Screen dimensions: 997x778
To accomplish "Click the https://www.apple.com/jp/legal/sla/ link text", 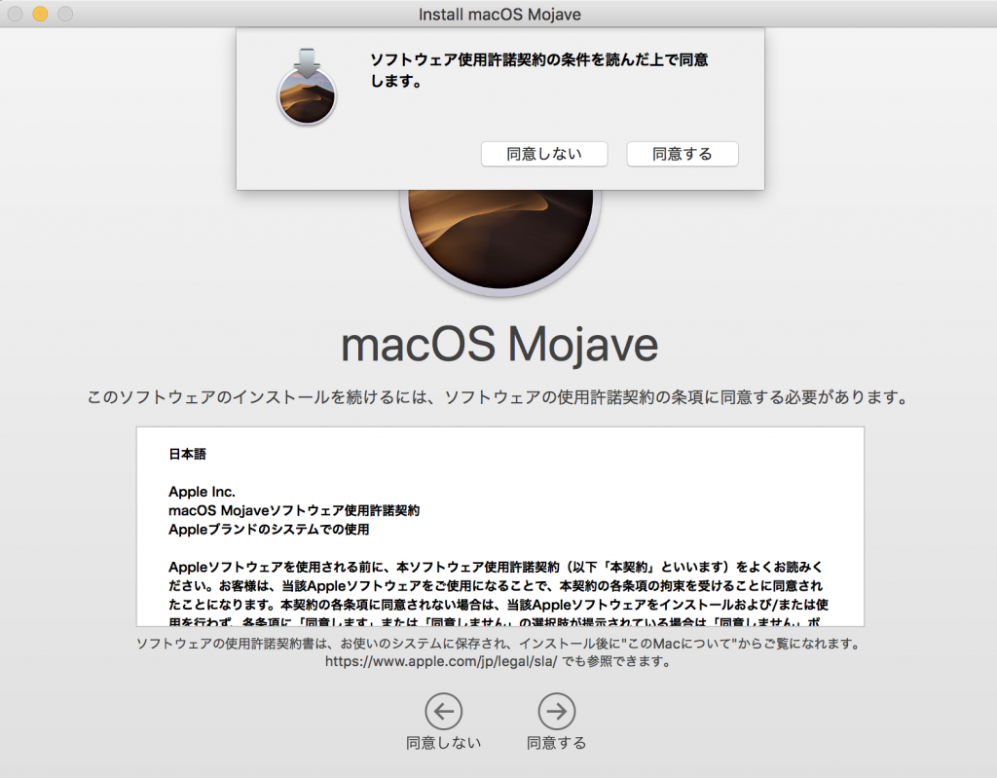I will [x=441, y=661].
